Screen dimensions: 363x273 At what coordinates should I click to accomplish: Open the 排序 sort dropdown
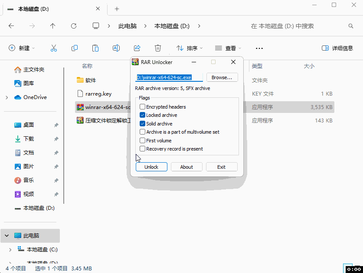[190, 48]
